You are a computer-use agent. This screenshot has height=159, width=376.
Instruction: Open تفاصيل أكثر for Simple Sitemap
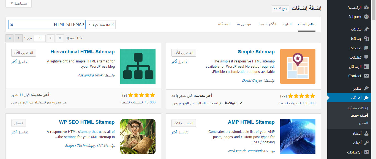tap(180, 62)
